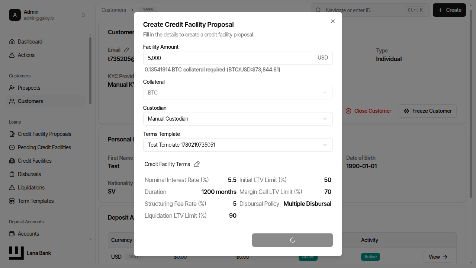This screenshot has height=268, width=476.
Task: Click Close Customer button
Action: 368,111
